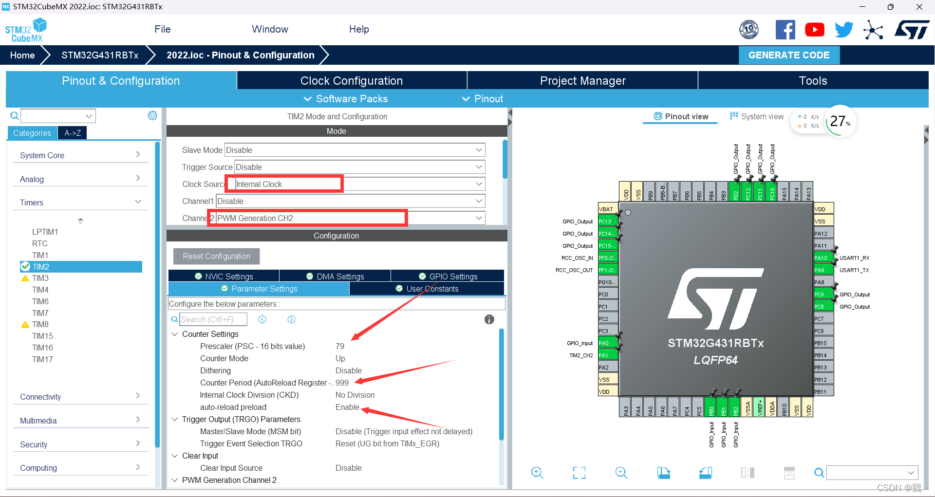Click the parameter search input field
This screenshot has width=935, height=497.
(213, 319)
